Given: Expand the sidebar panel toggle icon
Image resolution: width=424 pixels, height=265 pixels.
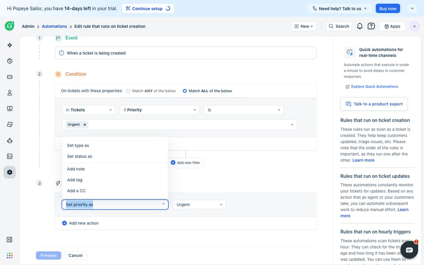Looking at the screenshot, I should click(9, 240).
